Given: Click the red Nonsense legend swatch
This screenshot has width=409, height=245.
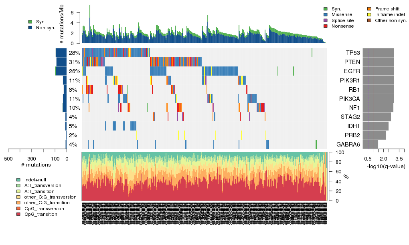Looking at the screenshot, I should (326, 26).
